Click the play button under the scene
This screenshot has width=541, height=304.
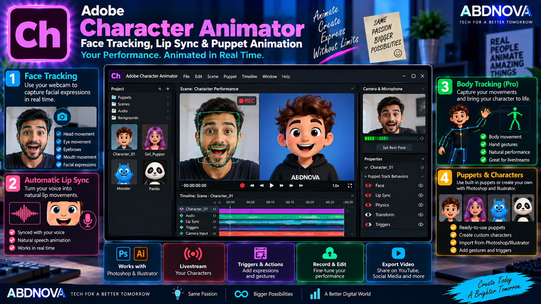pyautogui.click(x=272, y=185)
